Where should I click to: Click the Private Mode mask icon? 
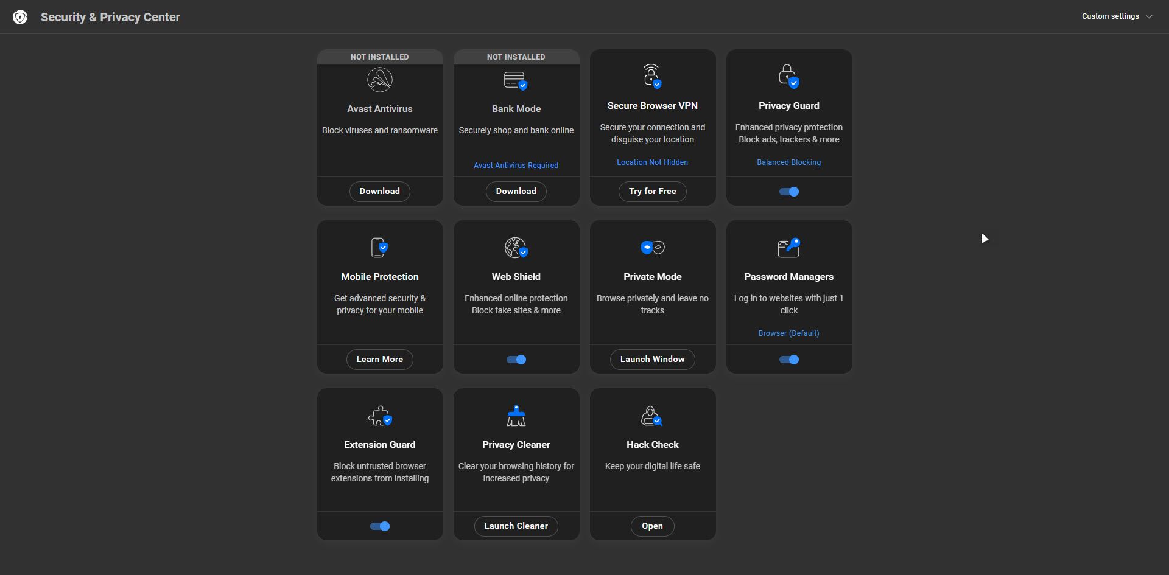pos(652,247)
